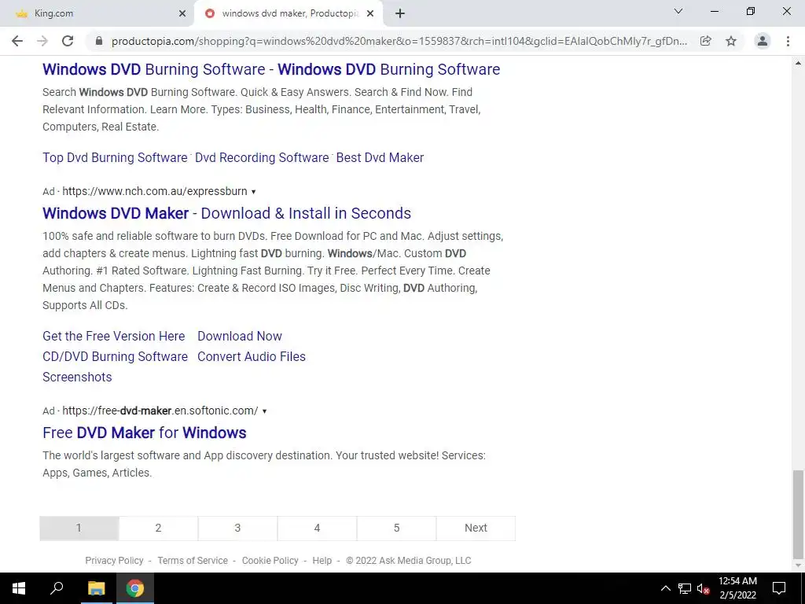Image resolution: width=805 pixels, height=604 pixels.
Task: Click free-dvd-maker.en.softonic.com ad URL text
Action: tap(160, 411)
